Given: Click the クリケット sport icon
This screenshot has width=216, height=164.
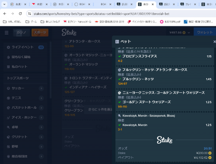Looking at the screenshot, I should tap(8, 137).
